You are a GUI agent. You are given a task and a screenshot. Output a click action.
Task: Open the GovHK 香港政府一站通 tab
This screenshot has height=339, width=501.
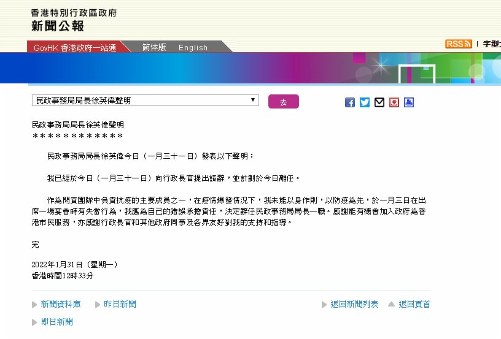pyautogui.click(x=74, y=47)
